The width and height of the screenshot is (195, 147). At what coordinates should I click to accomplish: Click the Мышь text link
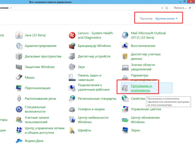[x=30, y=78]
